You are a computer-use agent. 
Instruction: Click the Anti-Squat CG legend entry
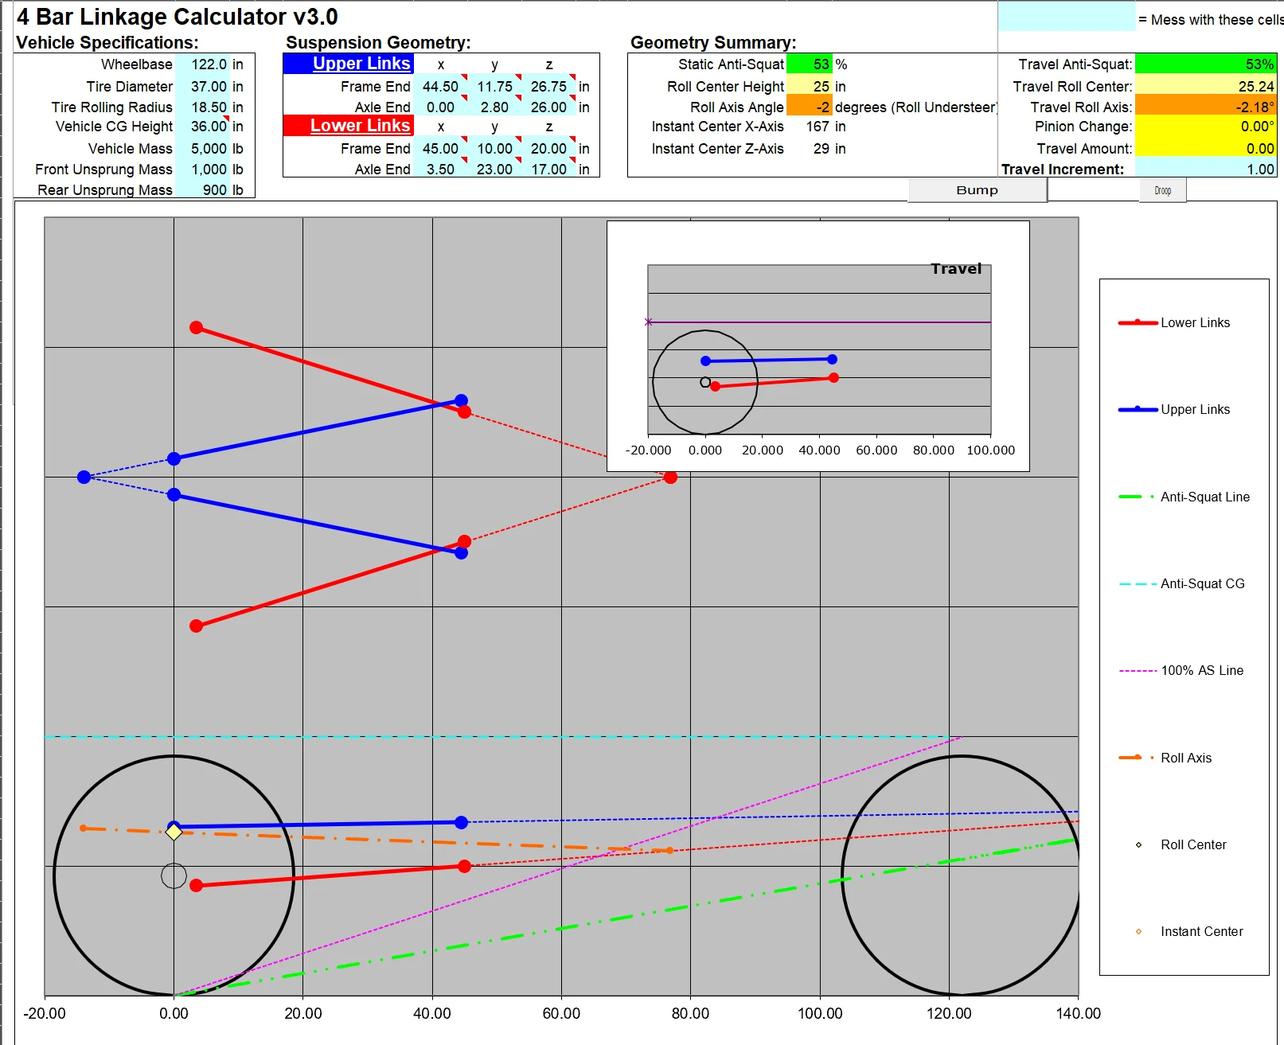coord(1182,583)
